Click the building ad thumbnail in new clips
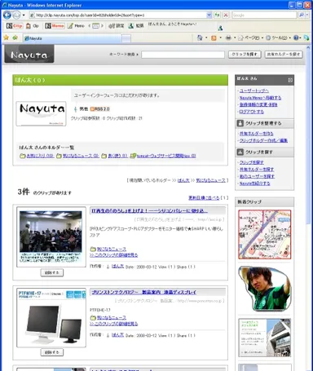 pos(265,338)
